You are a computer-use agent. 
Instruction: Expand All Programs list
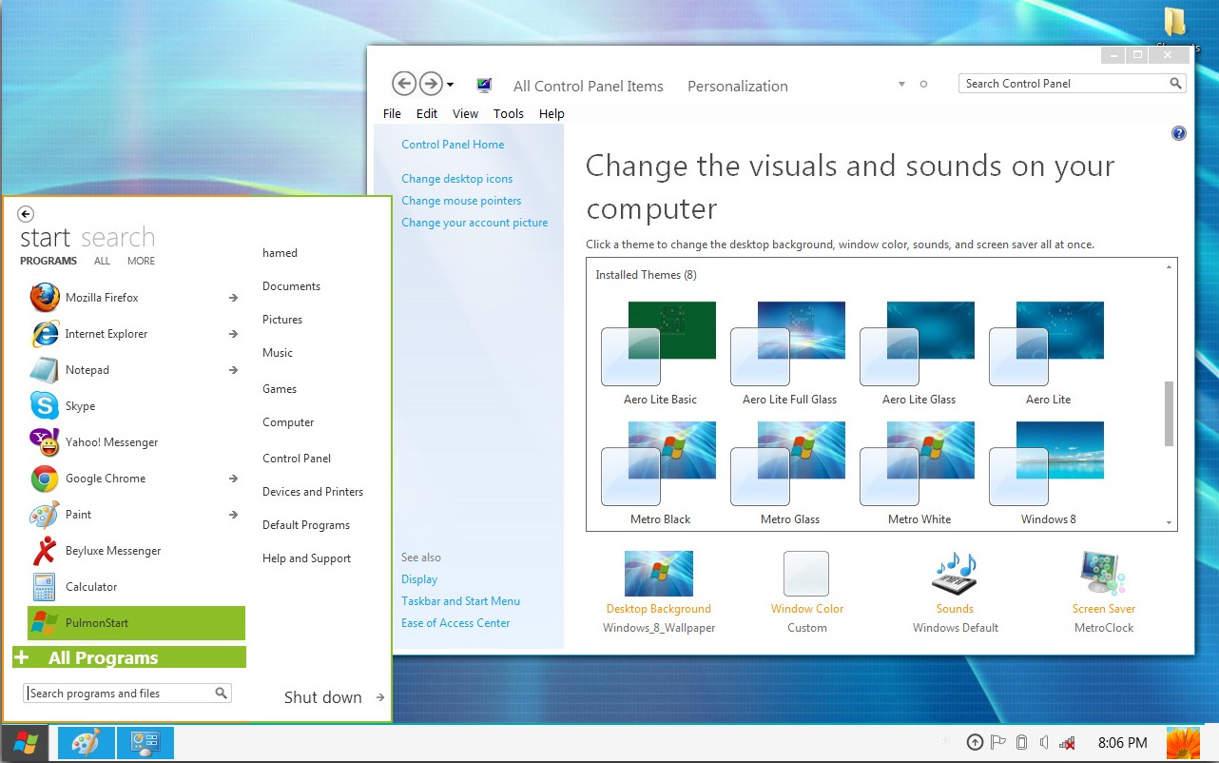129,657
